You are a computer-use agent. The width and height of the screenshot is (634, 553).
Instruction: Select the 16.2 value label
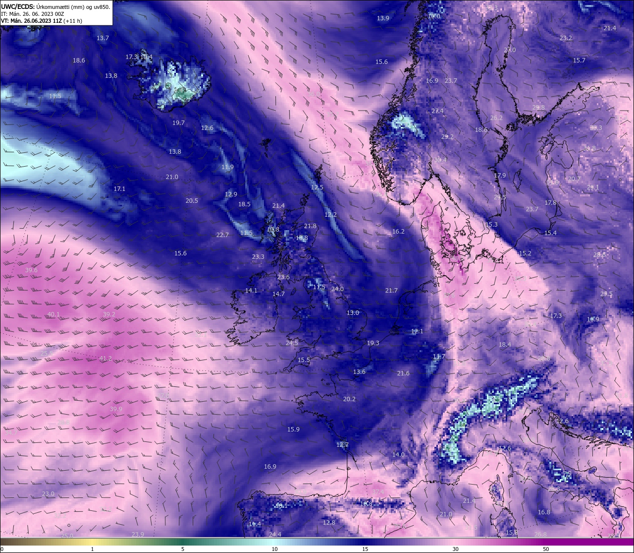tap(398, 232)
